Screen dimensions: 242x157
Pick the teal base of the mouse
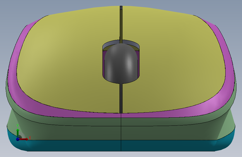point(121,145)
